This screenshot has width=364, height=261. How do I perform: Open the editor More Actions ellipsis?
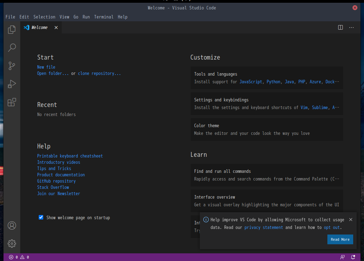click(351, 28)
